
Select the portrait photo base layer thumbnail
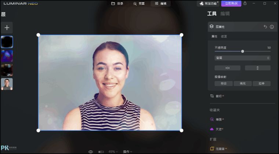[7, 84]
